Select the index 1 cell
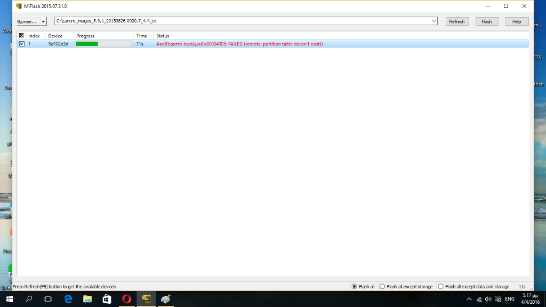 tap(30, 44)
